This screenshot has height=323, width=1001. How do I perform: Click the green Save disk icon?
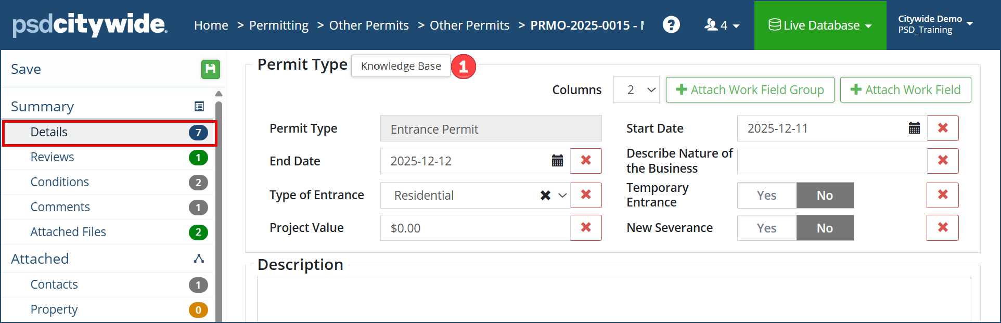[210, 69]
